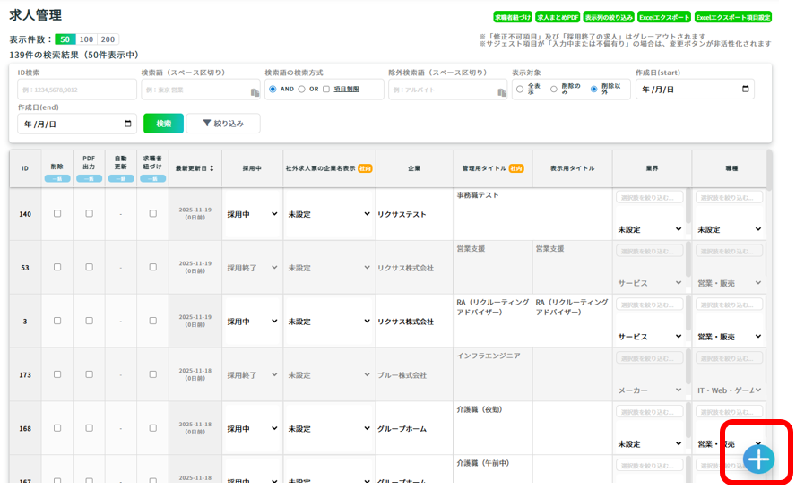Image resolution: width=796 pixels, height=489 pixels.
Task: Click the paste icon in 検索語 field
Action: pyautogui.click(x=255, y=92)
